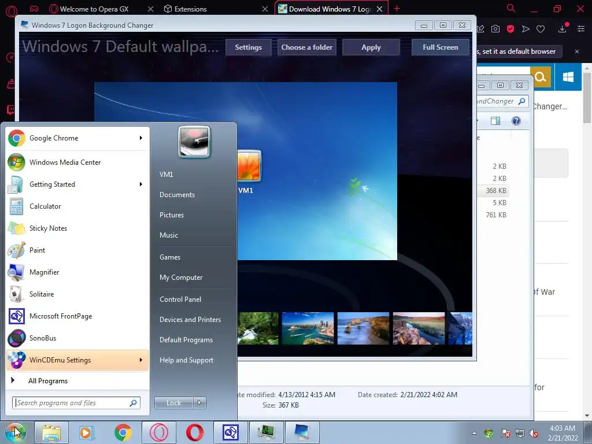Open Opera GX easy setup menu icon
The height and width of the screenshot is (444, 592).
pyautogui.click(x=581, y=29)
